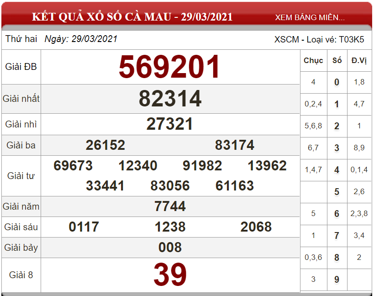Click Số digit 2 in the stats table
Viewport: 374px width, 296px height.
click(x=337, y=126)
